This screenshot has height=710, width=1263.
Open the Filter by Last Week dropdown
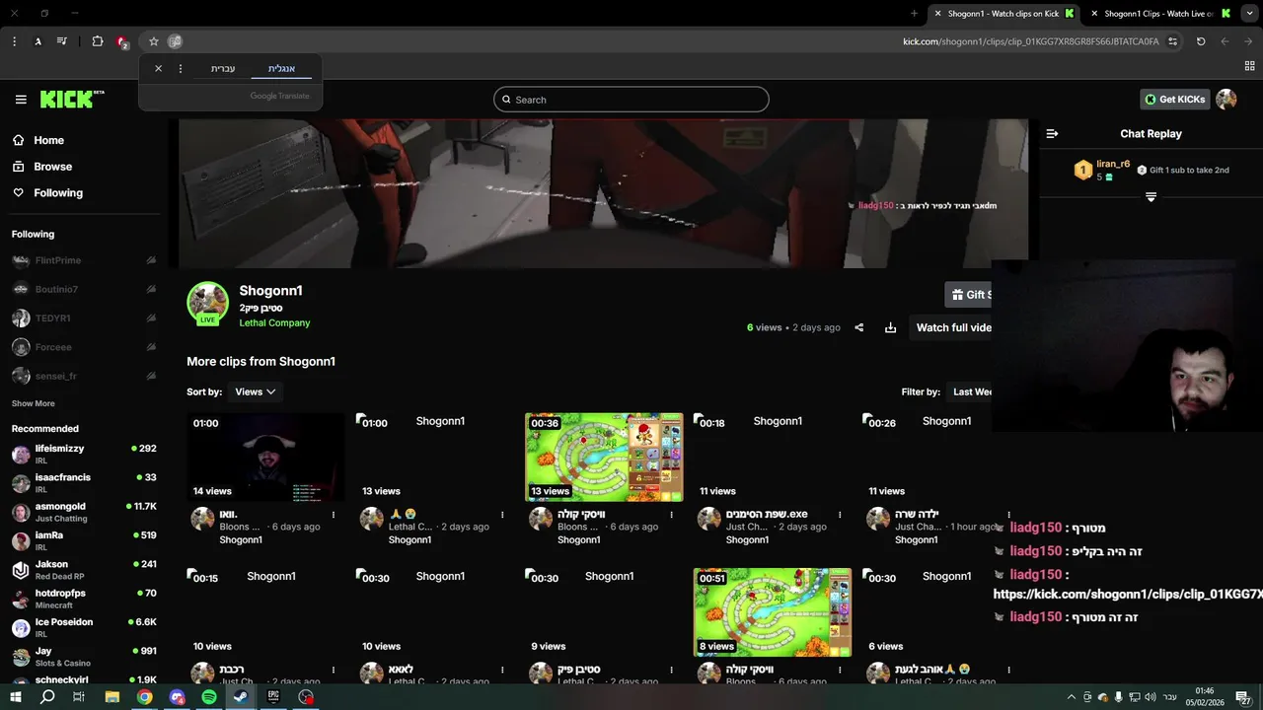[x=971, y=391]
